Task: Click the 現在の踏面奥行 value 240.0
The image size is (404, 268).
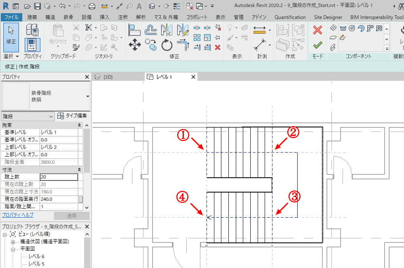Action: pos(59,199)
